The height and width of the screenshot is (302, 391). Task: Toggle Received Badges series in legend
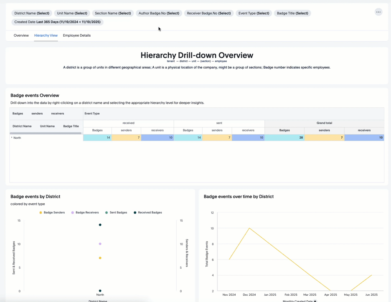pyautogui.click(x=147, y=212)
